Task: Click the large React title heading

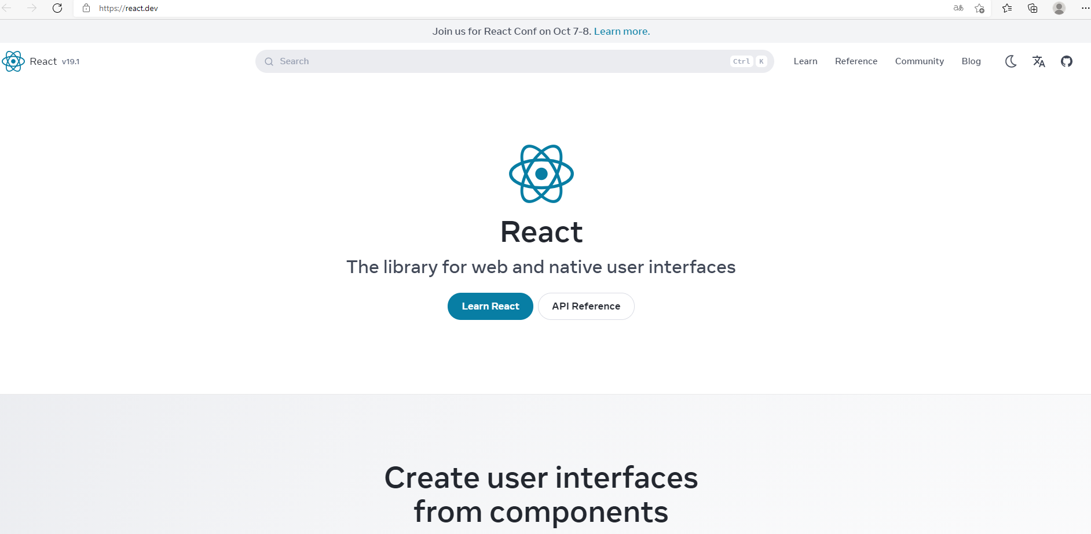Action: [x=541, y=232]
